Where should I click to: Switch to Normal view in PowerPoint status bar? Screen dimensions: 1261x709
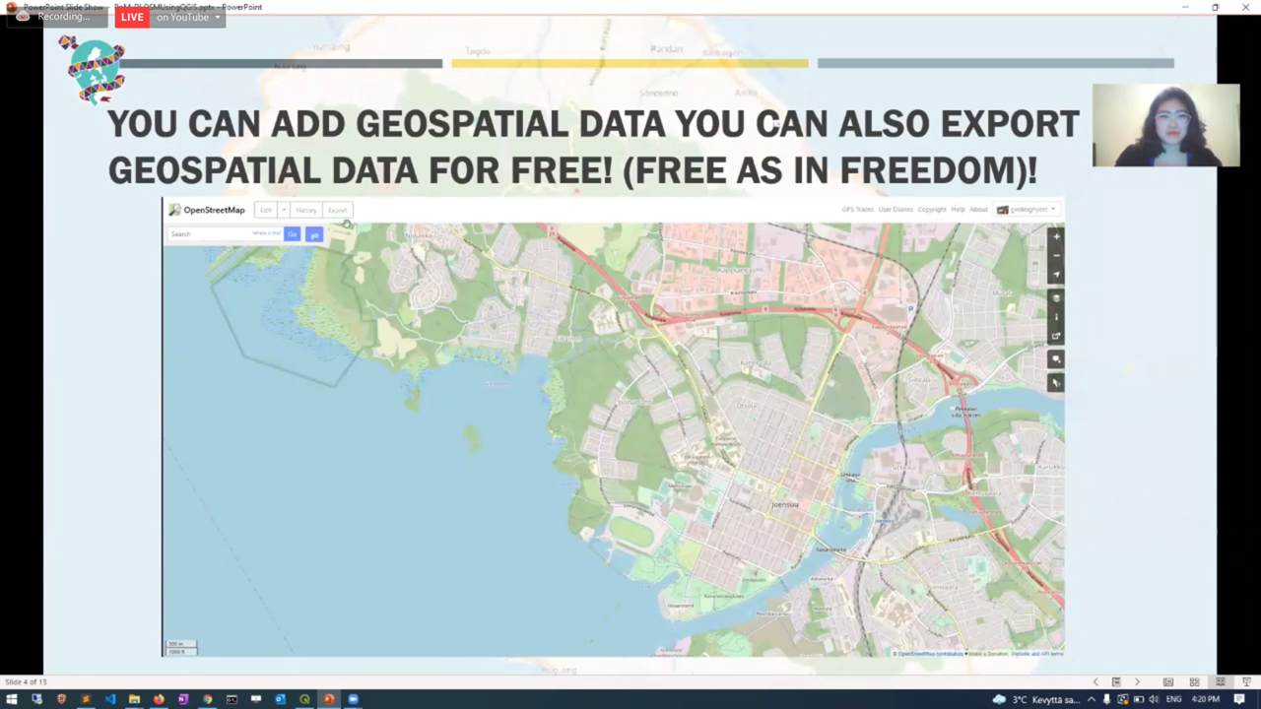point(1168,681)
